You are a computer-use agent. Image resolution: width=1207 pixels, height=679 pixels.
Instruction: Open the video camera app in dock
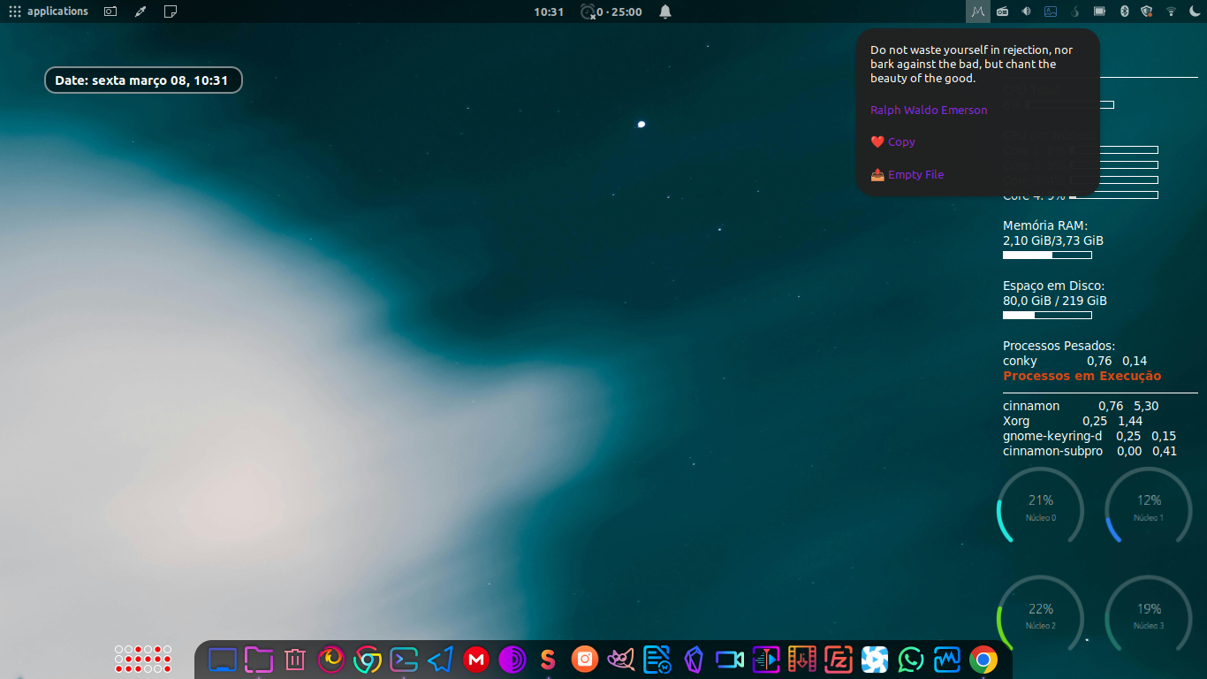(730, 660)
